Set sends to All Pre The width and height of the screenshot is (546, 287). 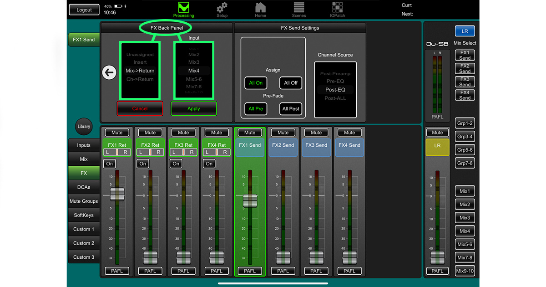[256, 109]
